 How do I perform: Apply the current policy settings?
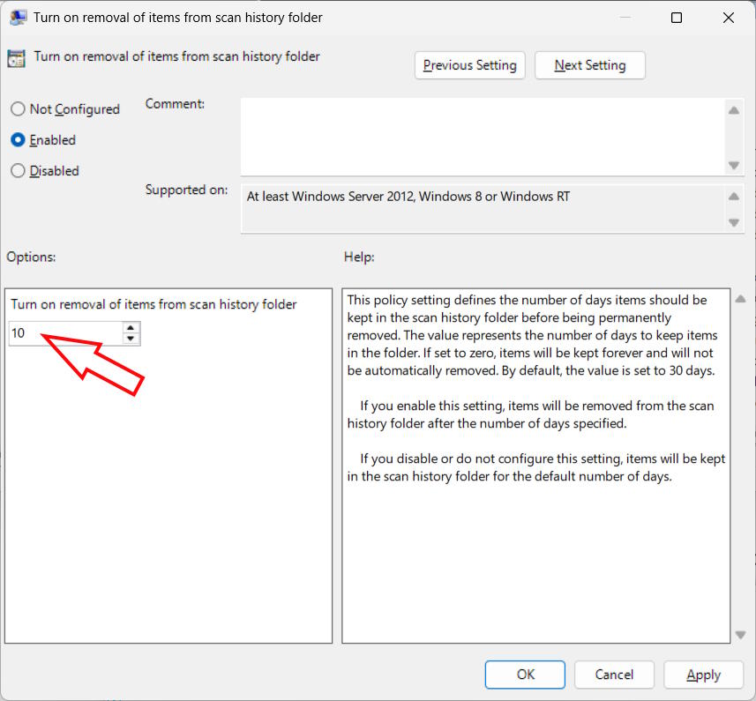click(x=703, y=674)
